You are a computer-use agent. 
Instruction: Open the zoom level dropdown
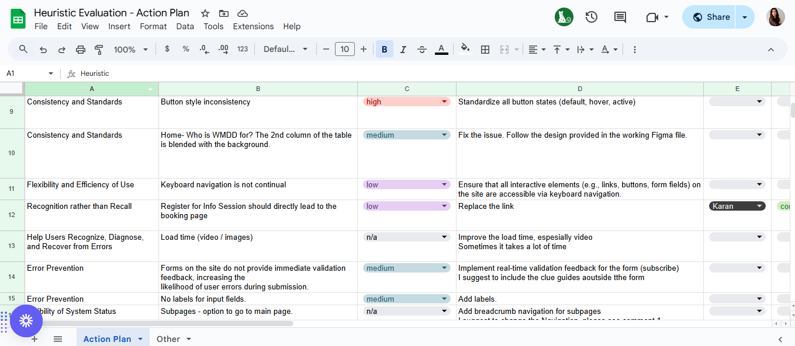131,50
